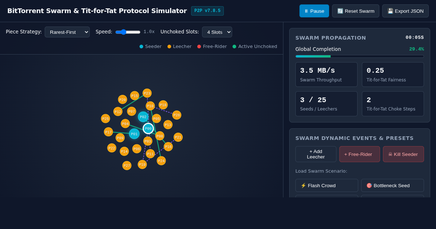Select leecher node P27
This screenshot has width=436, height=229.
point(127,165)
